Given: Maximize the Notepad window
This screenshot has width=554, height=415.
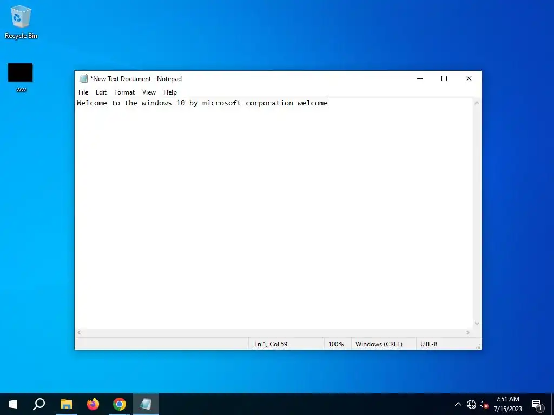Looking at the screenshot, I should pyautogui.click(x=444, y=78).
